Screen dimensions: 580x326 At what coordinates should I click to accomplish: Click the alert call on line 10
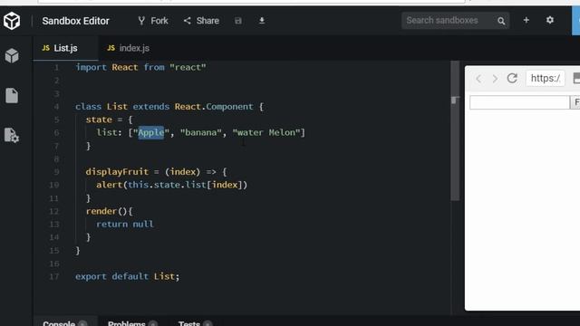[171, 185]
